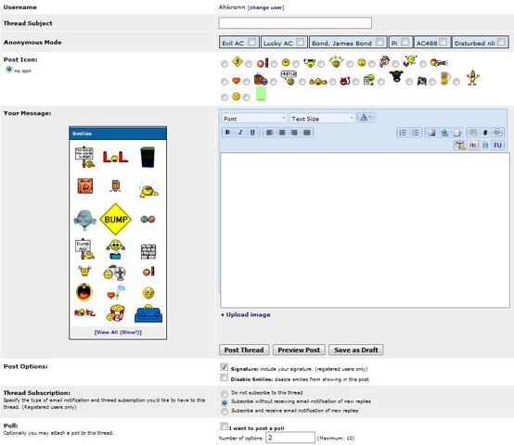Enable the Evil AC anonymous mode checkbox
514x445 pixels.
click(251, 42)
